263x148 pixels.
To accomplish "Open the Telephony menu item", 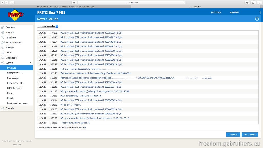I will (11, 38).
